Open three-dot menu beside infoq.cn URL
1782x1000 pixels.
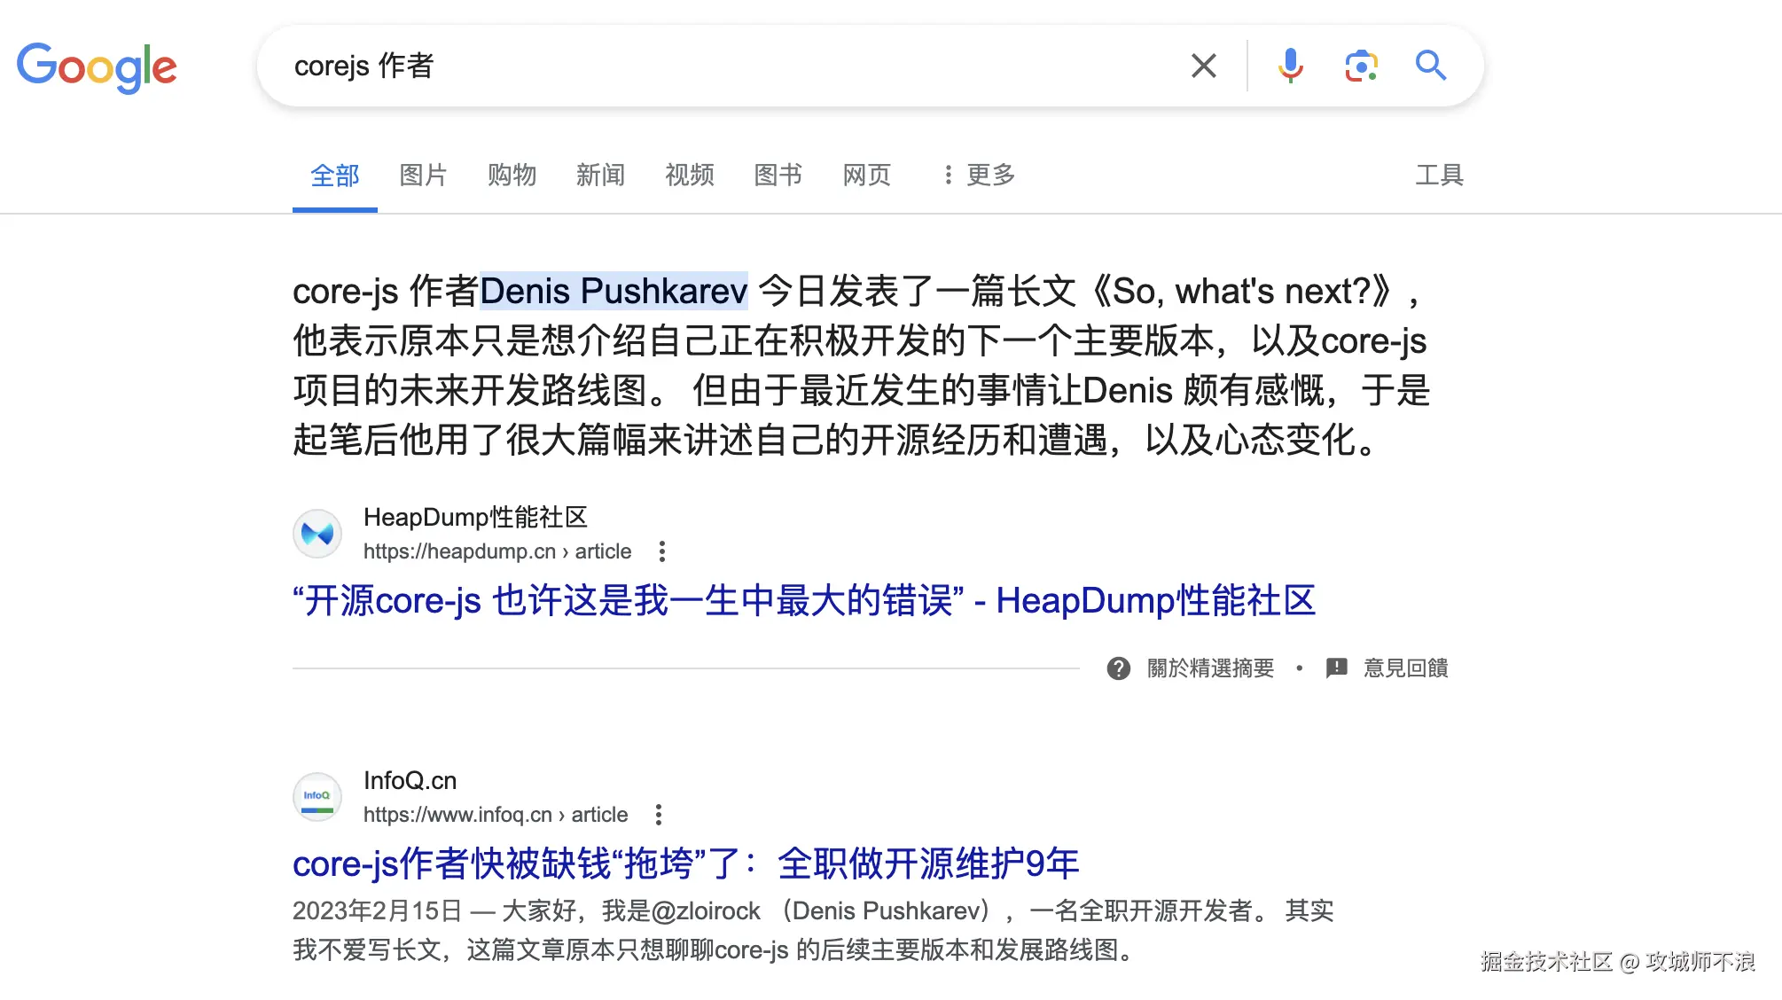click(x=659, y=815)
